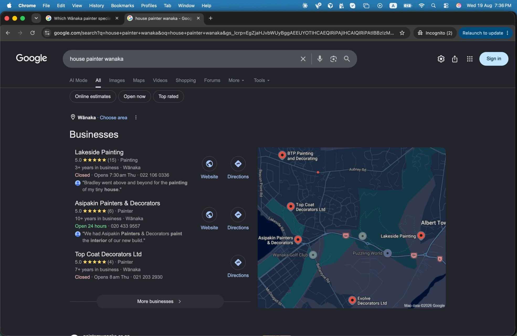Click the Asipakin Painters map pin

coord(298,240)
